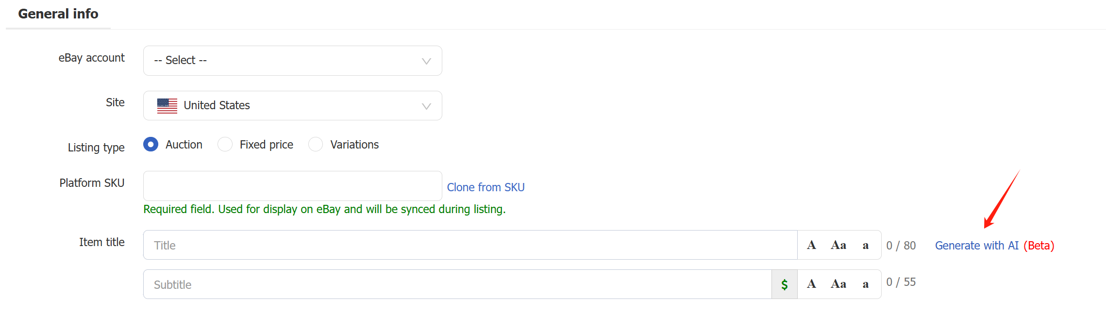Select the Fixed price listing type

[225, 144]
